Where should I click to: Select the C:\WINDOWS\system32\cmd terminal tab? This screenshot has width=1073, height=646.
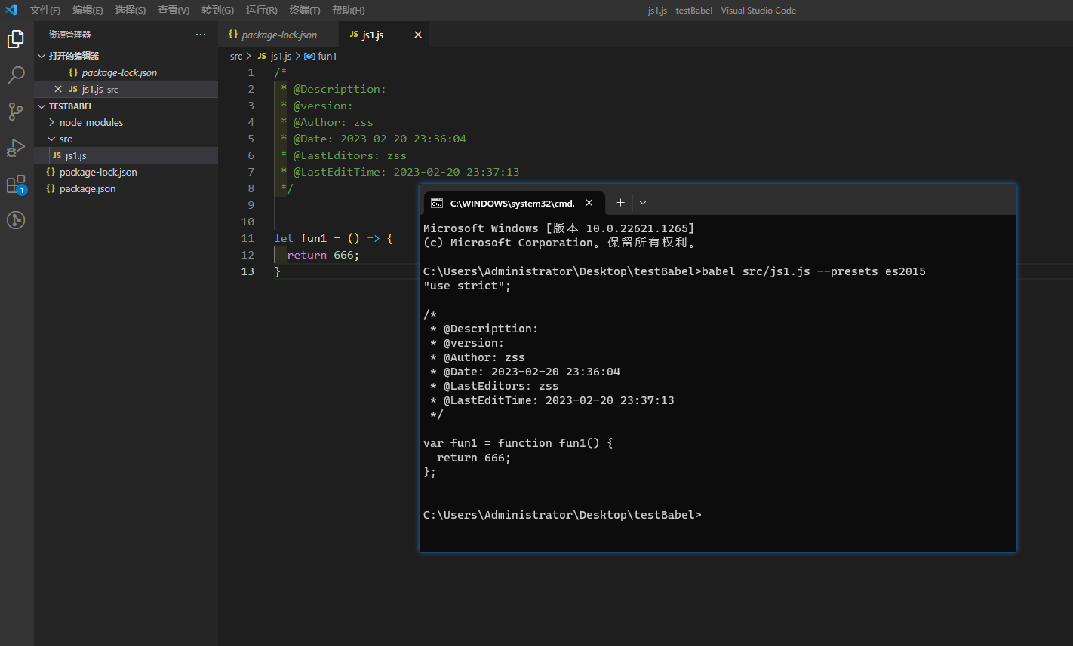tap(512, 203)
